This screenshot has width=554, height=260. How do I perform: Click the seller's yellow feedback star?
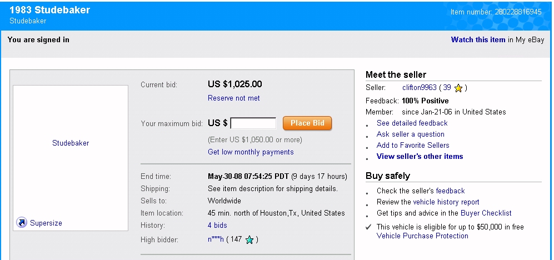point(458,88)
